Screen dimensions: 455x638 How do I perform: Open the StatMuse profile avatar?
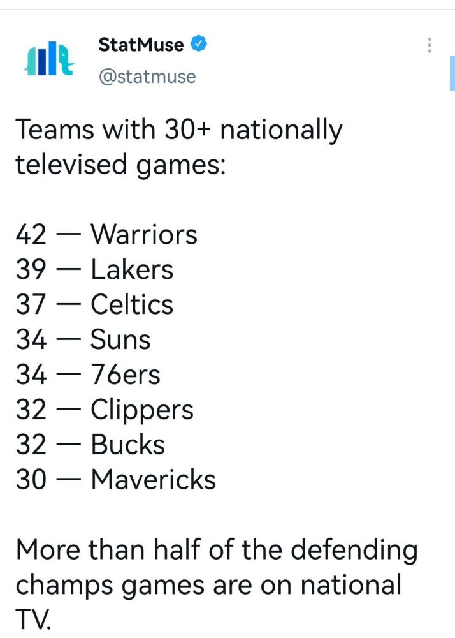(49, 58)
